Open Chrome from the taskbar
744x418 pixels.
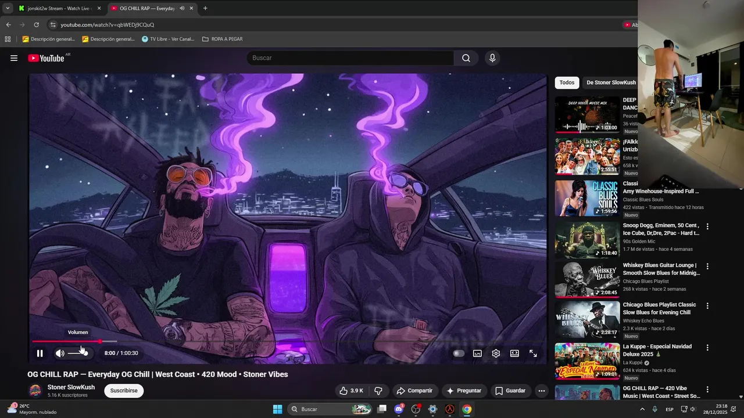[x=467, y=409]
